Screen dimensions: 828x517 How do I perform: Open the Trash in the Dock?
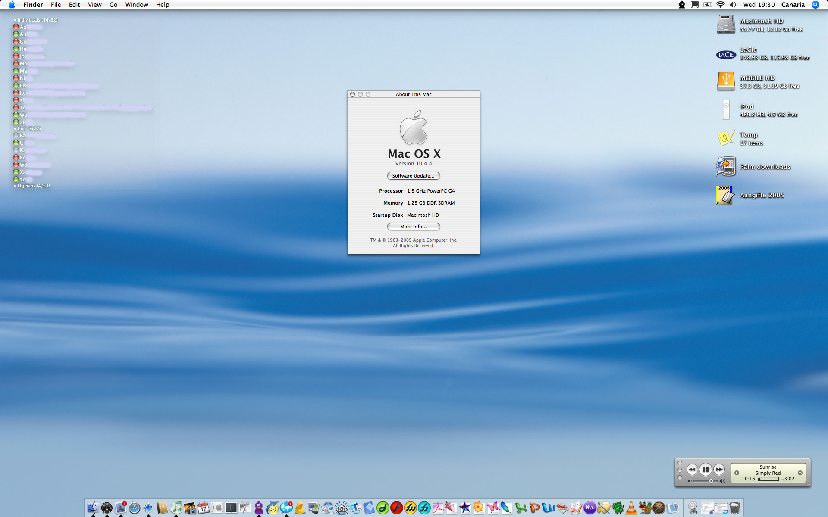coord(735,508)
